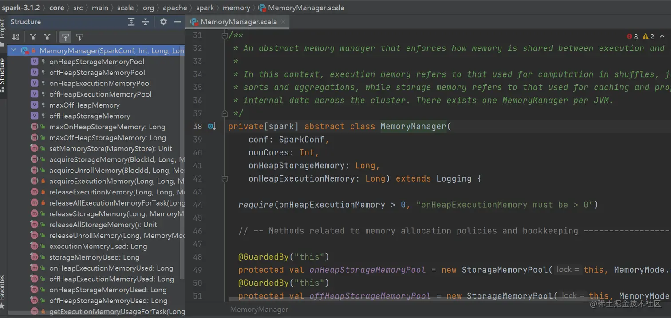This screenshot has height=318, width=671.
Task: Open Structure panel settings gear
Action: click(163, 22)
